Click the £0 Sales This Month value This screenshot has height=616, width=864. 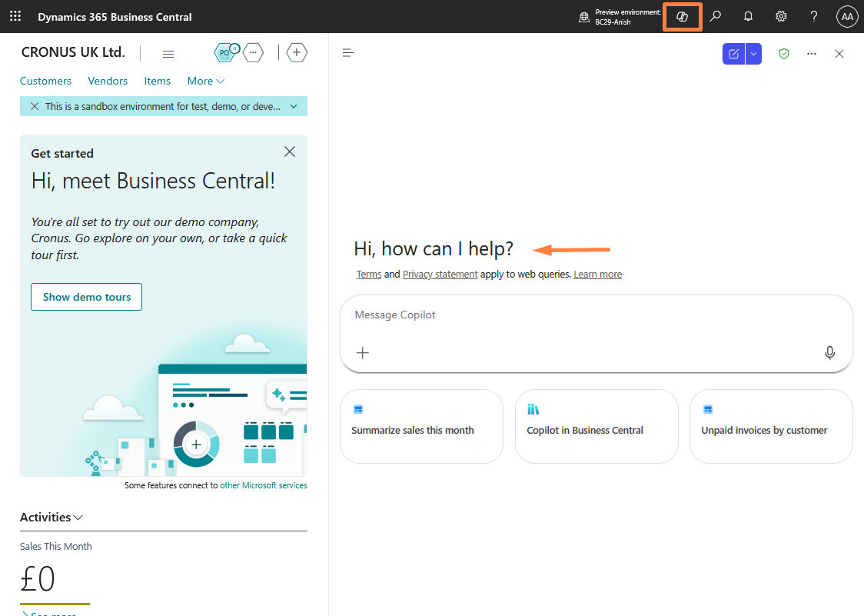click(38, 579)
